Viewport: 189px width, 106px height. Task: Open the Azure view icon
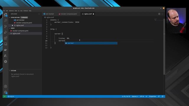(6, 56)
